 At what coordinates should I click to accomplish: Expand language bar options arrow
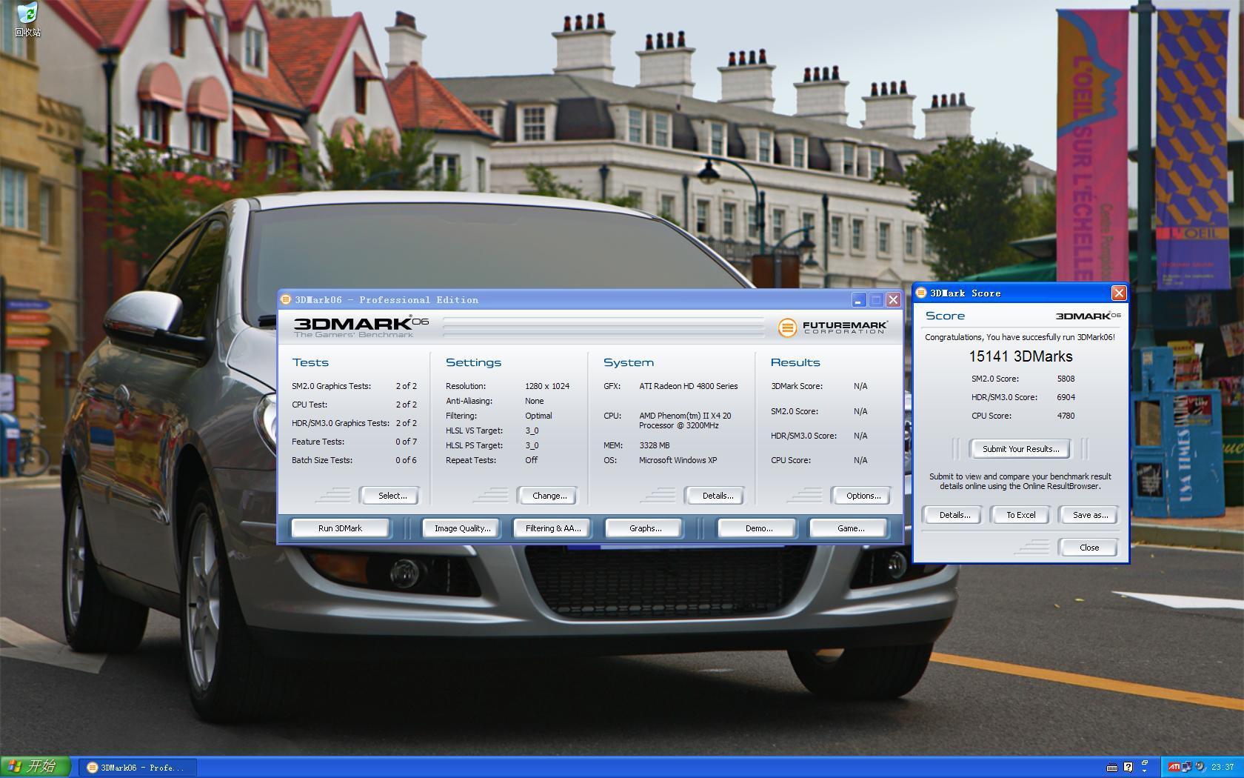[1144, 771]
